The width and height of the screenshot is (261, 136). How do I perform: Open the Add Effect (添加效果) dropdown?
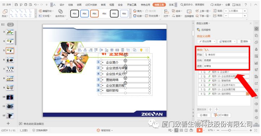206,41
